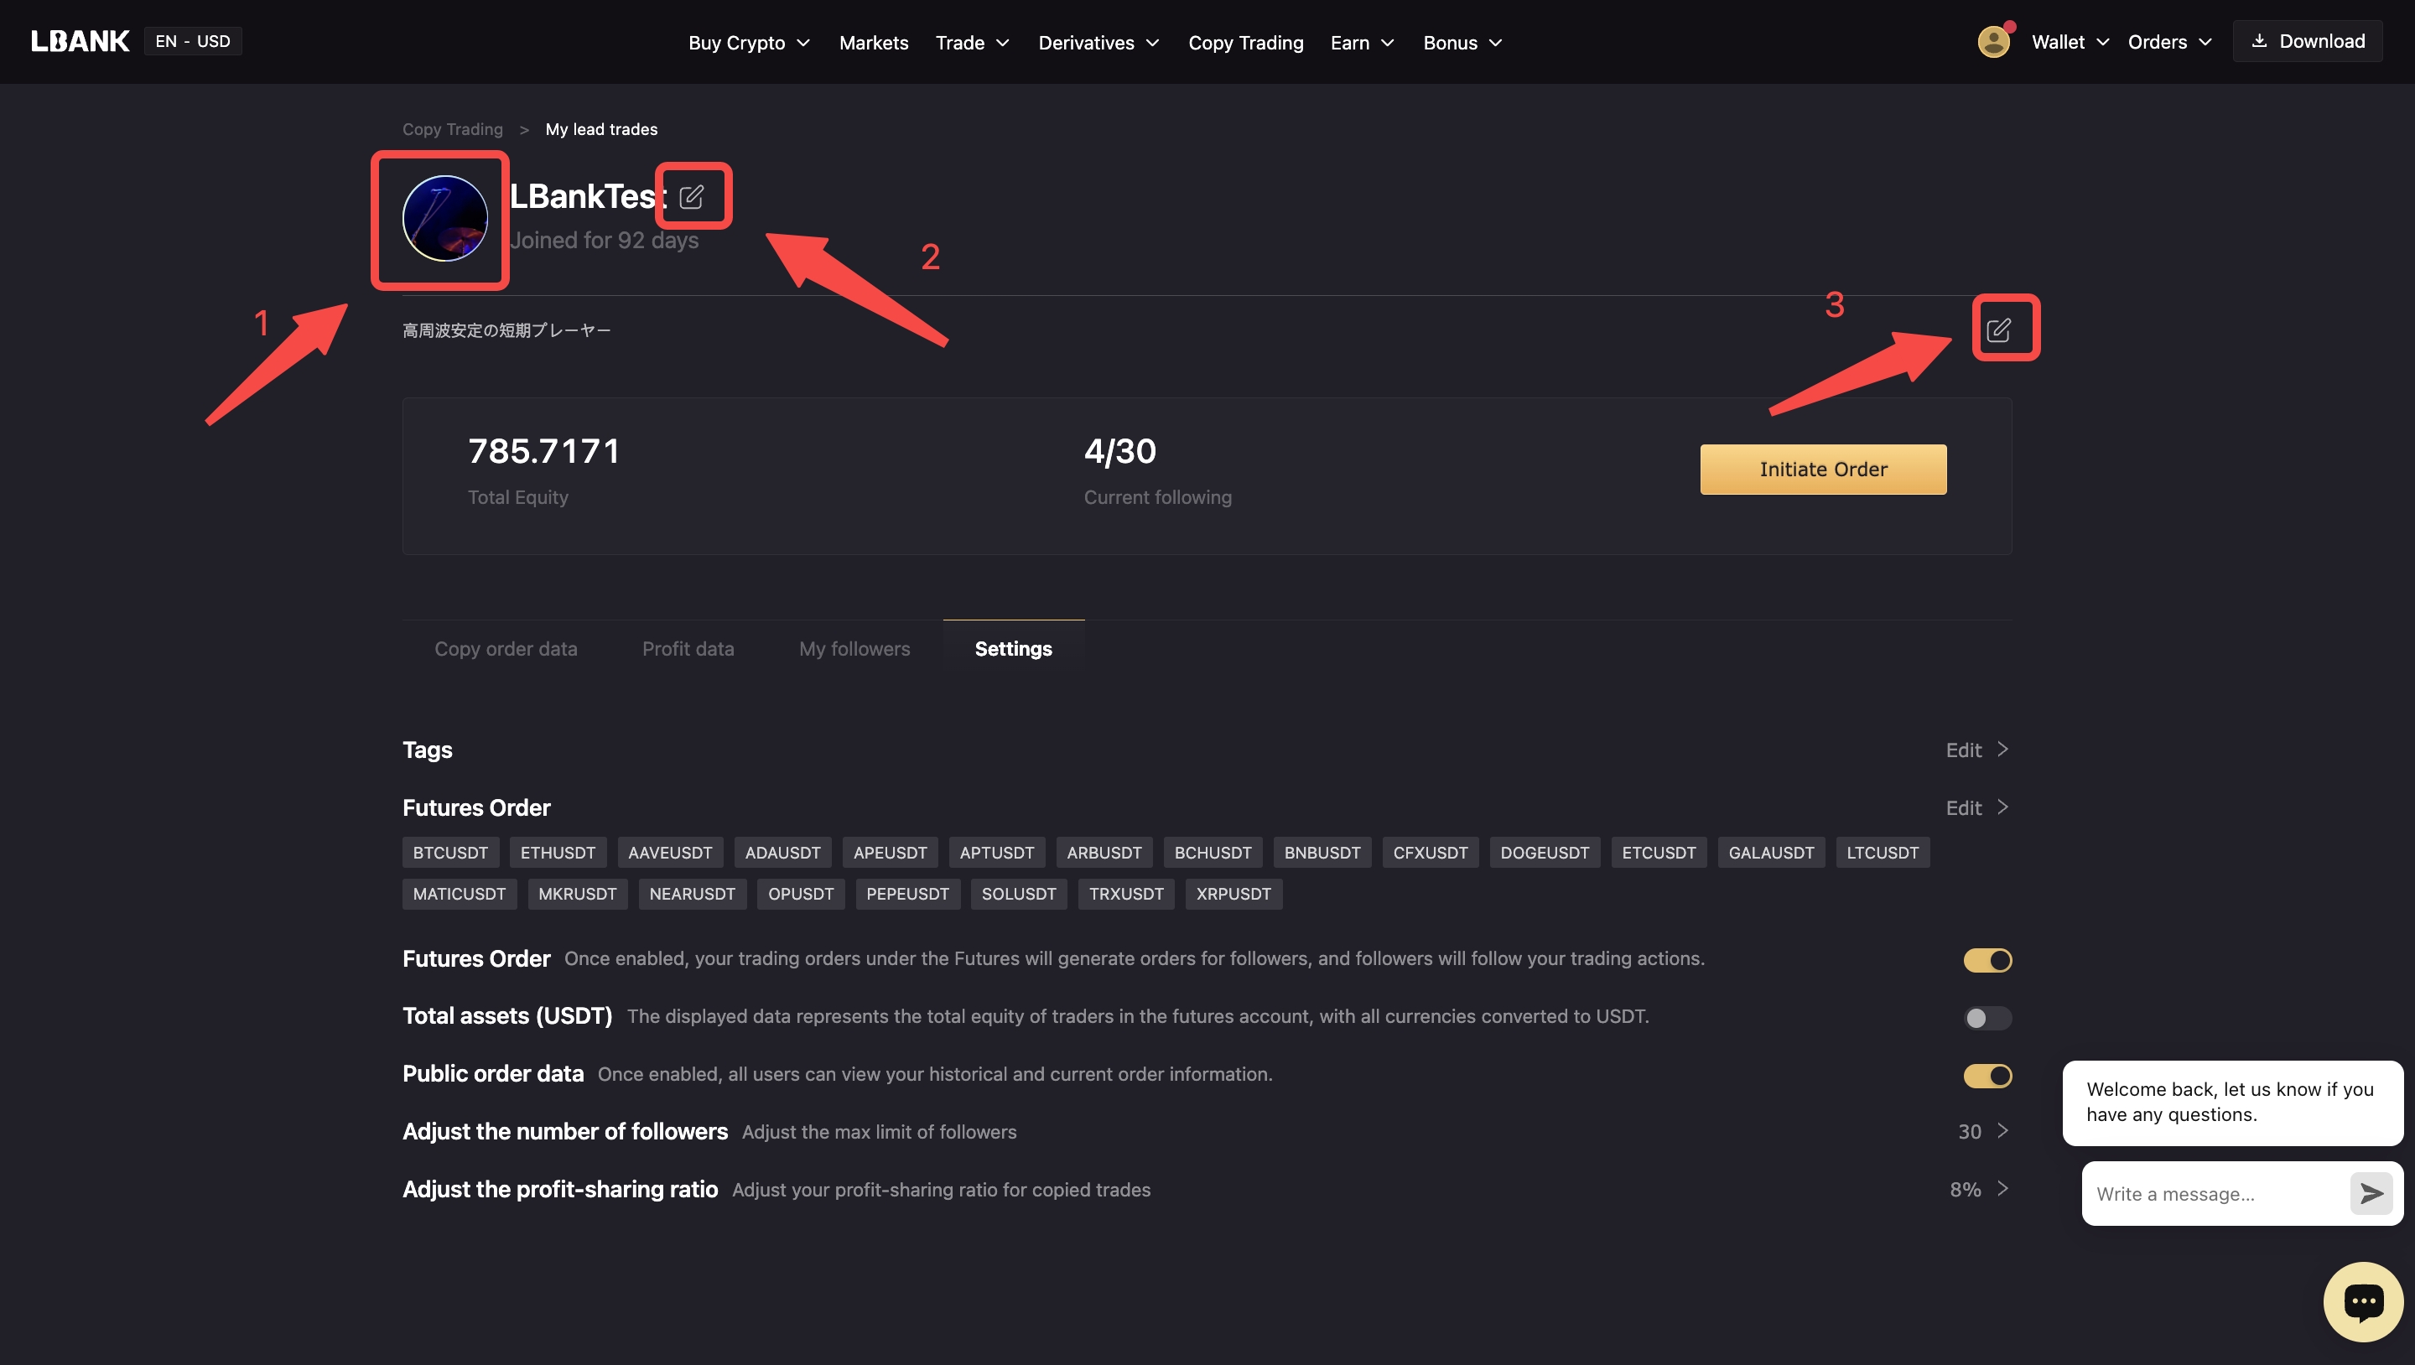Open the chat support bubble icon

(2362, 1302)
